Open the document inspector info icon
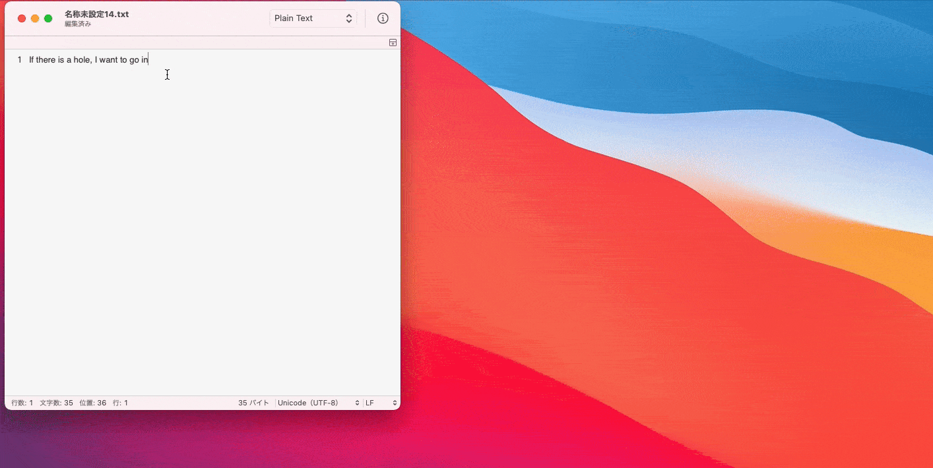 coord(383,18)
